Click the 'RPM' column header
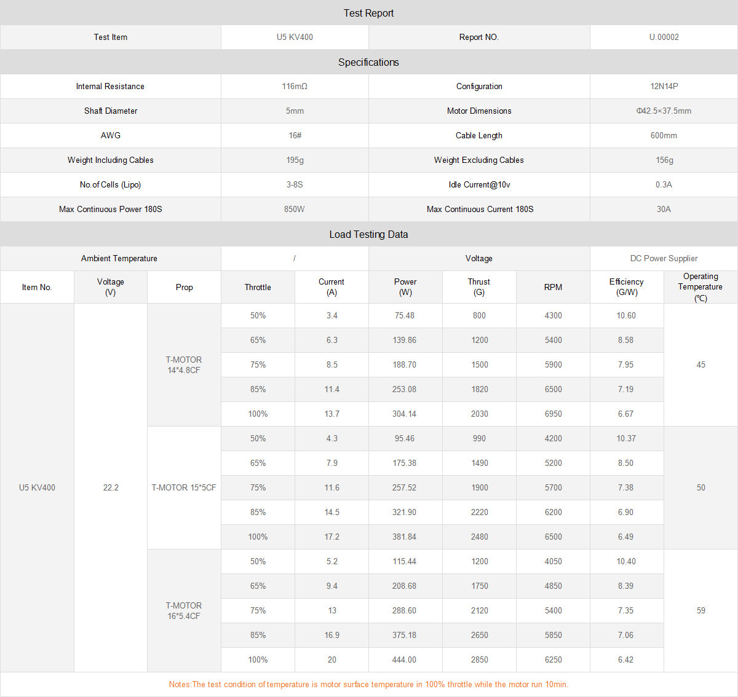This screenshot has width=738, height=697. point(553,287)
